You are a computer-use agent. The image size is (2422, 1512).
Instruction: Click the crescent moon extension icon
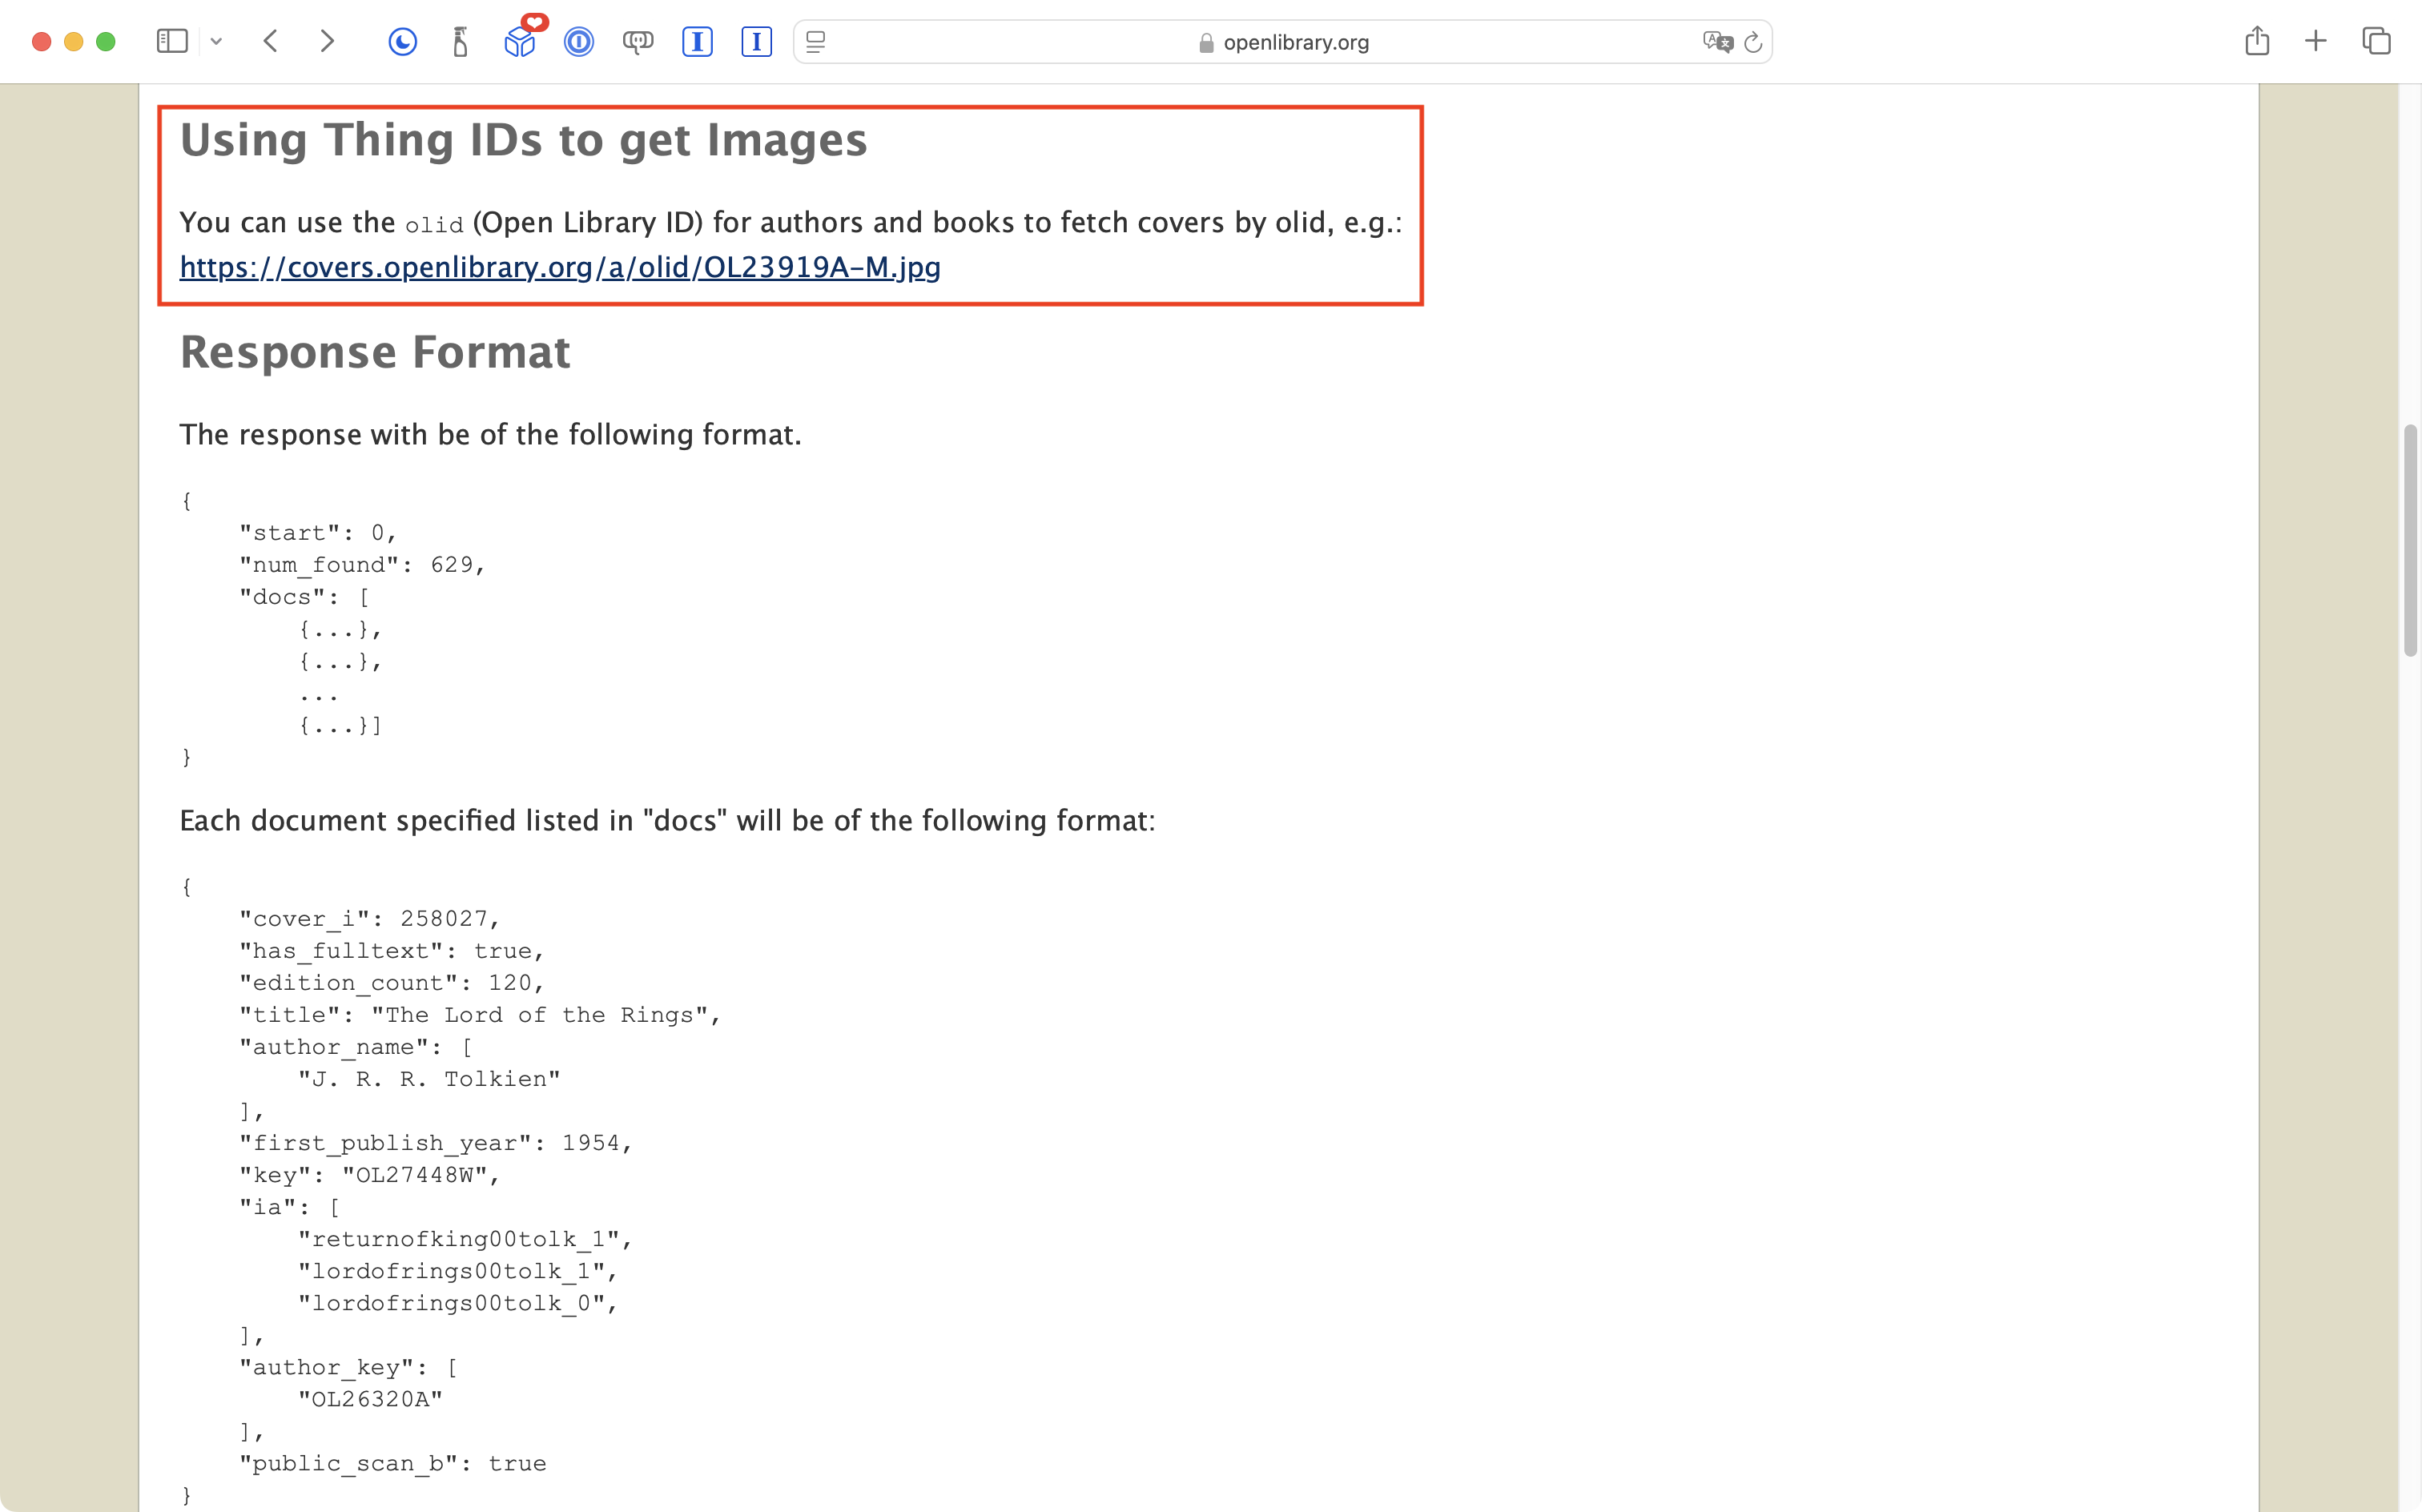click(402, 42)
